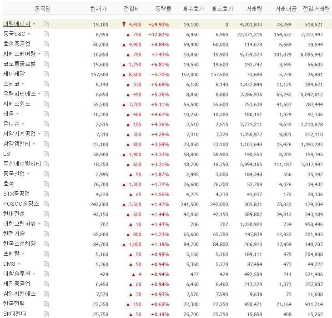The height and width of the screenshot is (318, 332).
Task: Select the 22,371,316 volume cell
Action: 250,35
